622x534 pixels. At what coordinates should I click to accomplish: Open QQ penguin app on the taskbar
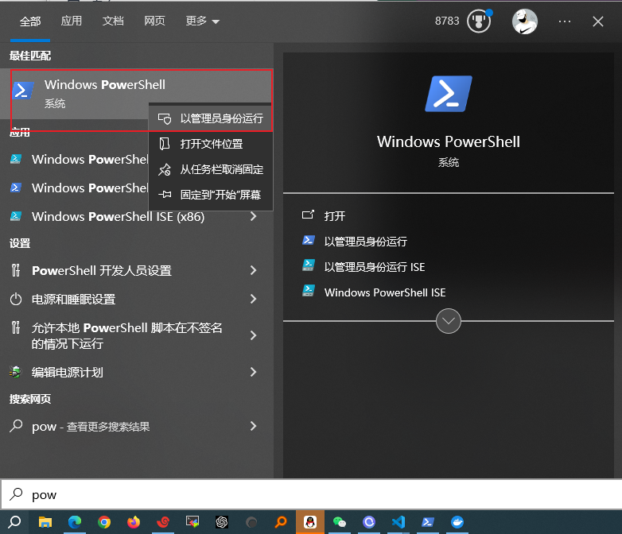pos(310,522)
